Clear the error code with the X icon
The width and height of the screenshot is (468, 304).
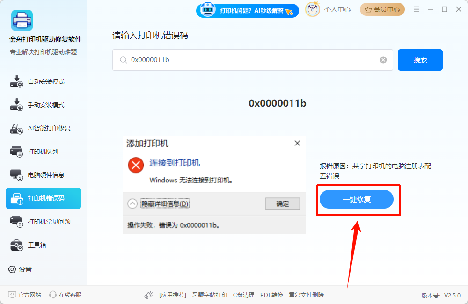pyautogui.click(x=383, y=59)
